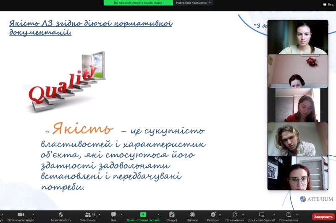Expand options arrow next to Участники
The width and height of the screenshot is (336, 223).
99,215
